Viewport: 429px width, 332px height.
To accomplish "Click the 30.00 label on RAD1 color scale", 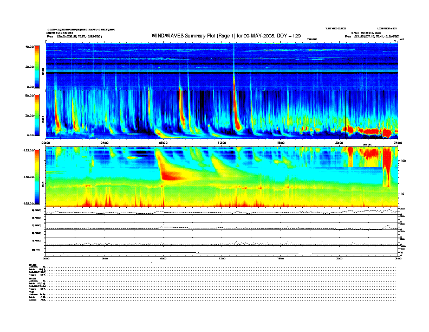I will (30, 116).
